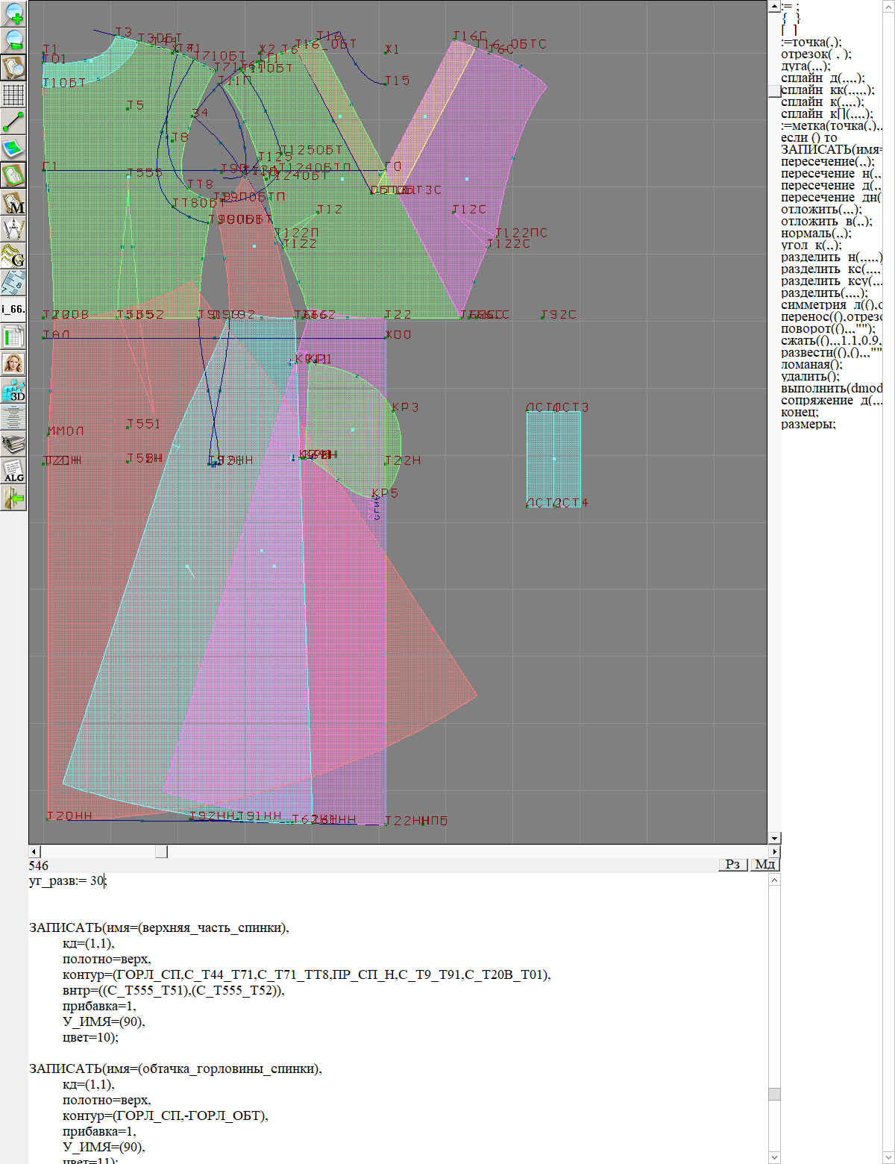The width and height of the screenshot is (895, 1164).
Task: Click code editor scrollbar up arrow
Action: pos(774,880)
